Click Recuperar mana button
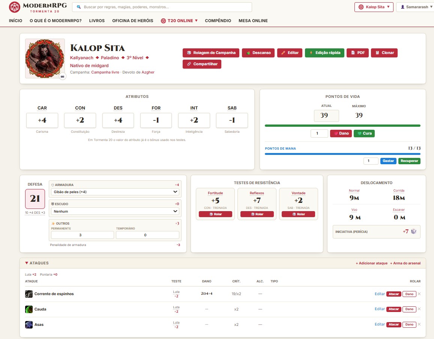The image size is (434, 339). (x=409, y=161)
